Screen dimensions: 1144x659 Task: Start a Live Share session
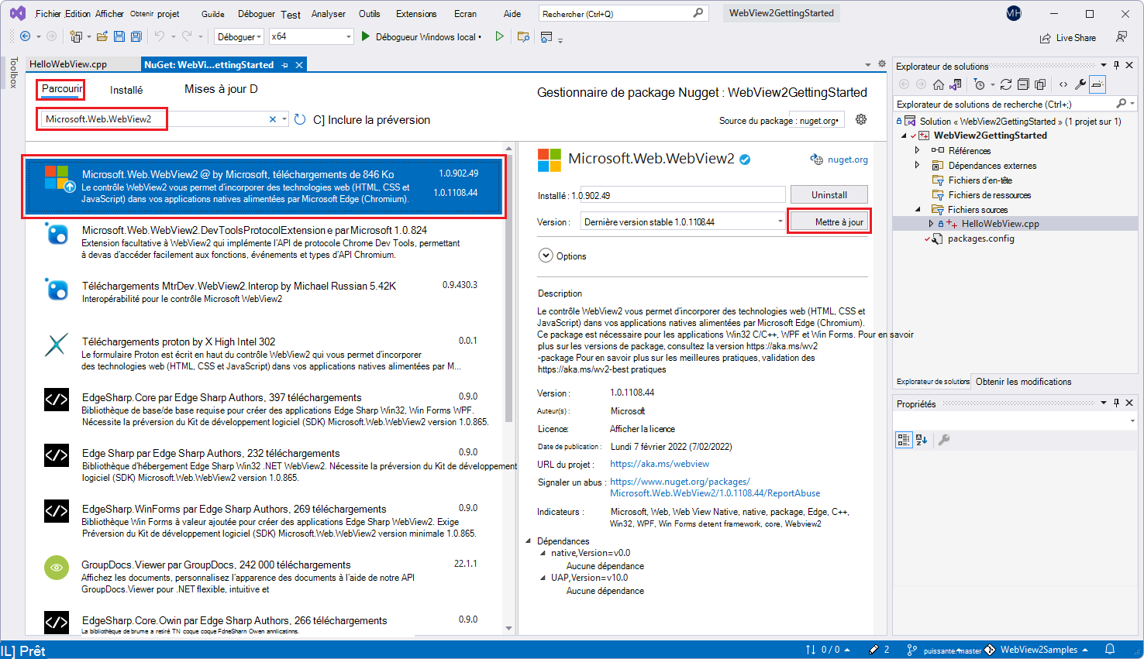tap(1068, 37)
